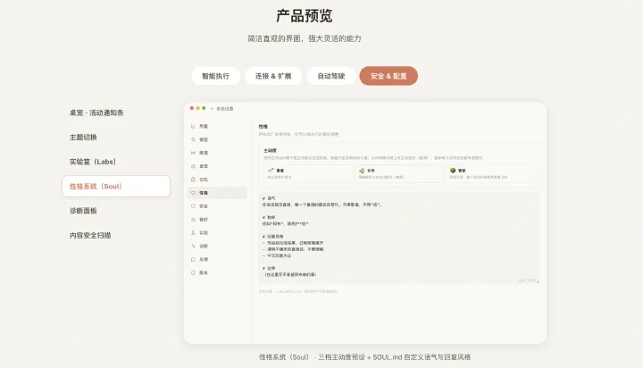Open the 实验 flask icon in sidebar

pos(193,232)
